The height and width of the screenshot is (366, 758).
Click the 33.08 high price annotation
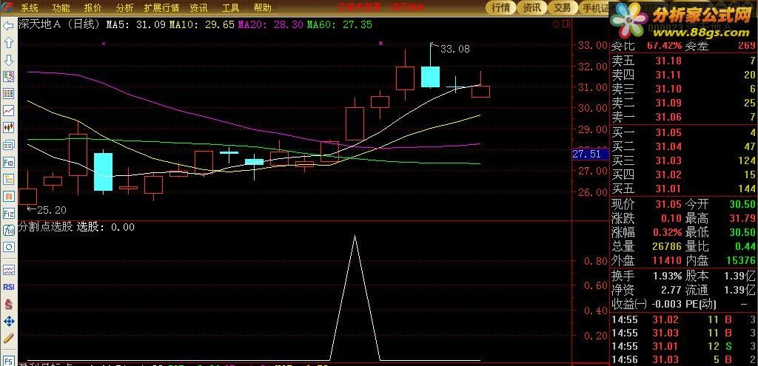[x=455, y=49]
